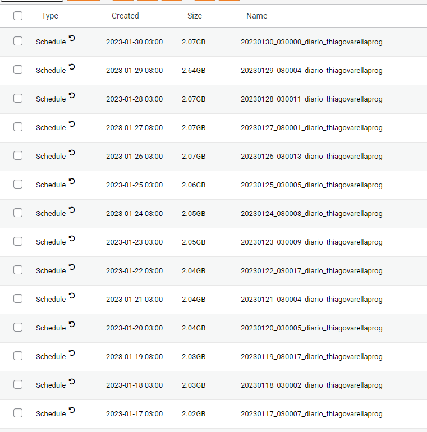Sort backups by Created column header
Image resolution: width=427 pixels, height=432 pixels.
click(x=125, y=16)
